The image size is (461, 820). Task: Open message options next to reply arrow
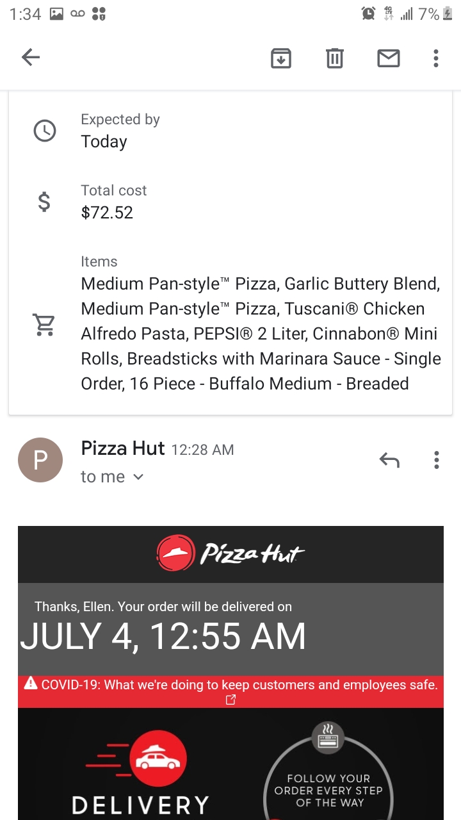tap(436, 460)
